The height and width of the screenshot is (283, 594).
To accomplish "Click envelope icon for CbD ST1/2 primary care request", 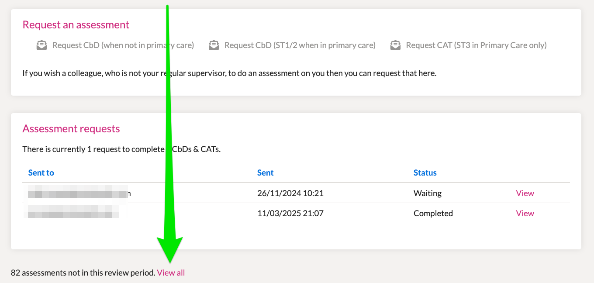I will (x=214, y=45).
